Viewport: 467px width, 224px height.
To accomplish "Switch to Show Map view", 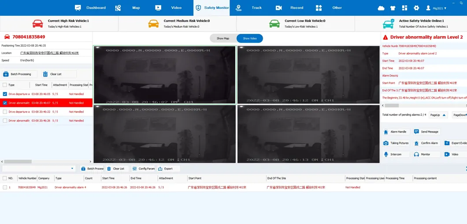I will (223, 38).
